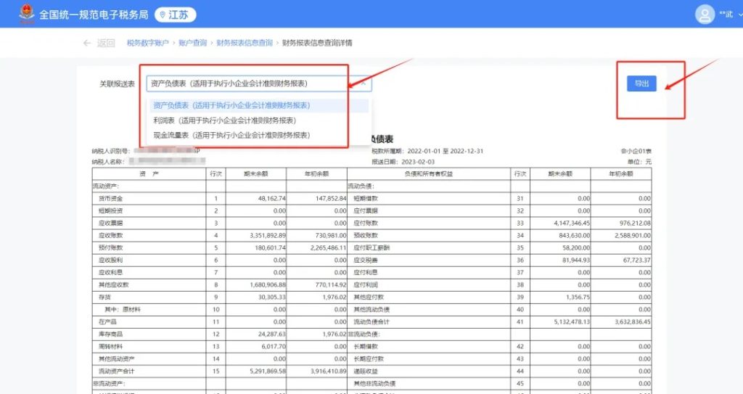
Task: Navigate to 账户查询 breadcrumb
Action: pyautogui.click(x=192, y=44)
